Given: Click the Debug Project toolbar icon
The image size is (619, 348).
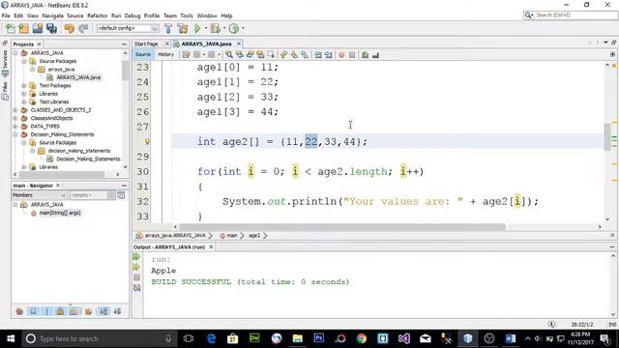Looking at the screenshot, I should point(215,28).
